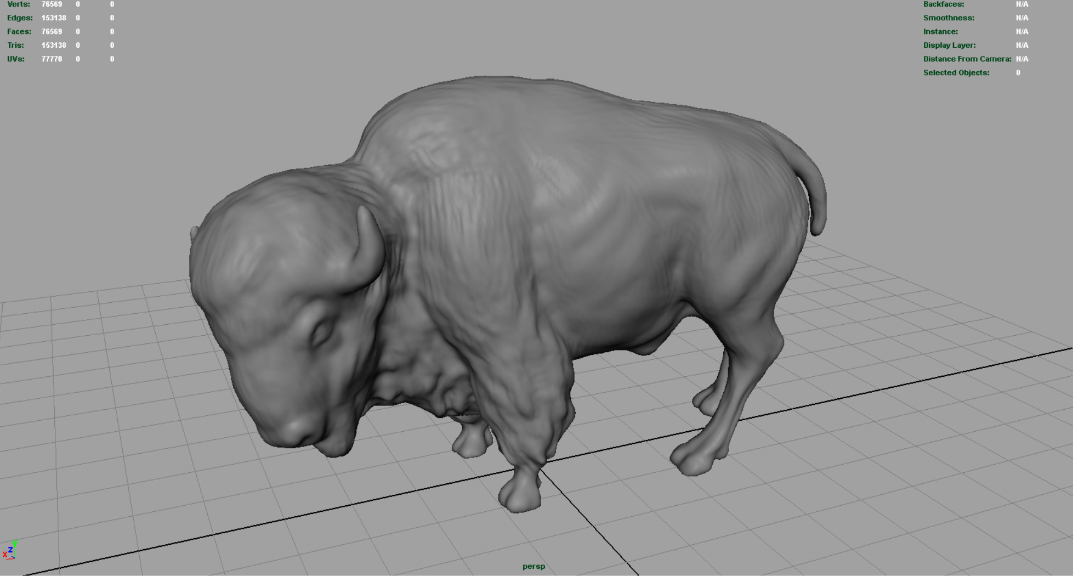Click the Distance From Camera readout
This screenshot has width=1073, height=576.
(x=967, y=59)
